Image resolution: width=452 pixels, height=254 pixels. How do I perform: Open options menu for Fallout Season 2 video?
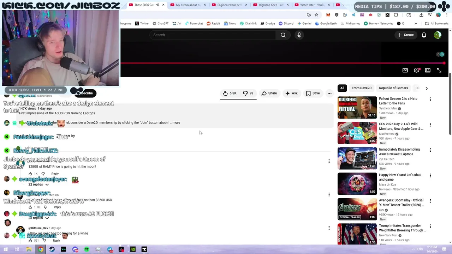click(430, 99)
